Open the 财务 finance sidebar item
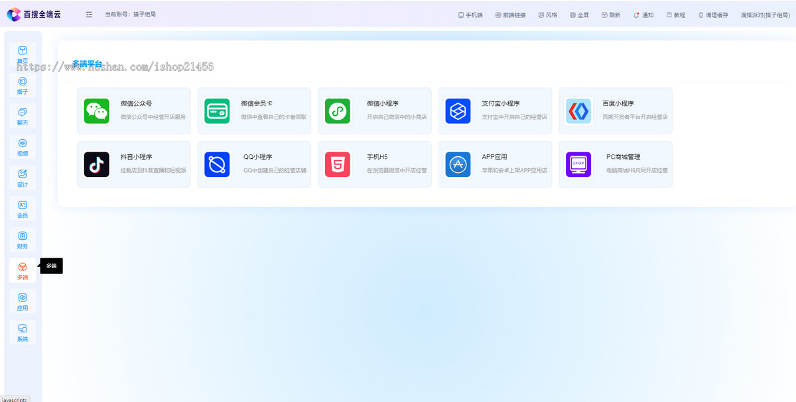Viewport: 796px width, 402px height. click(x=23, y=240)
